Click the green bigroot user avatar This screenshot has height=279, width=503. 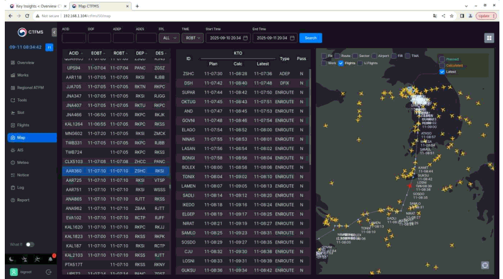14,272
